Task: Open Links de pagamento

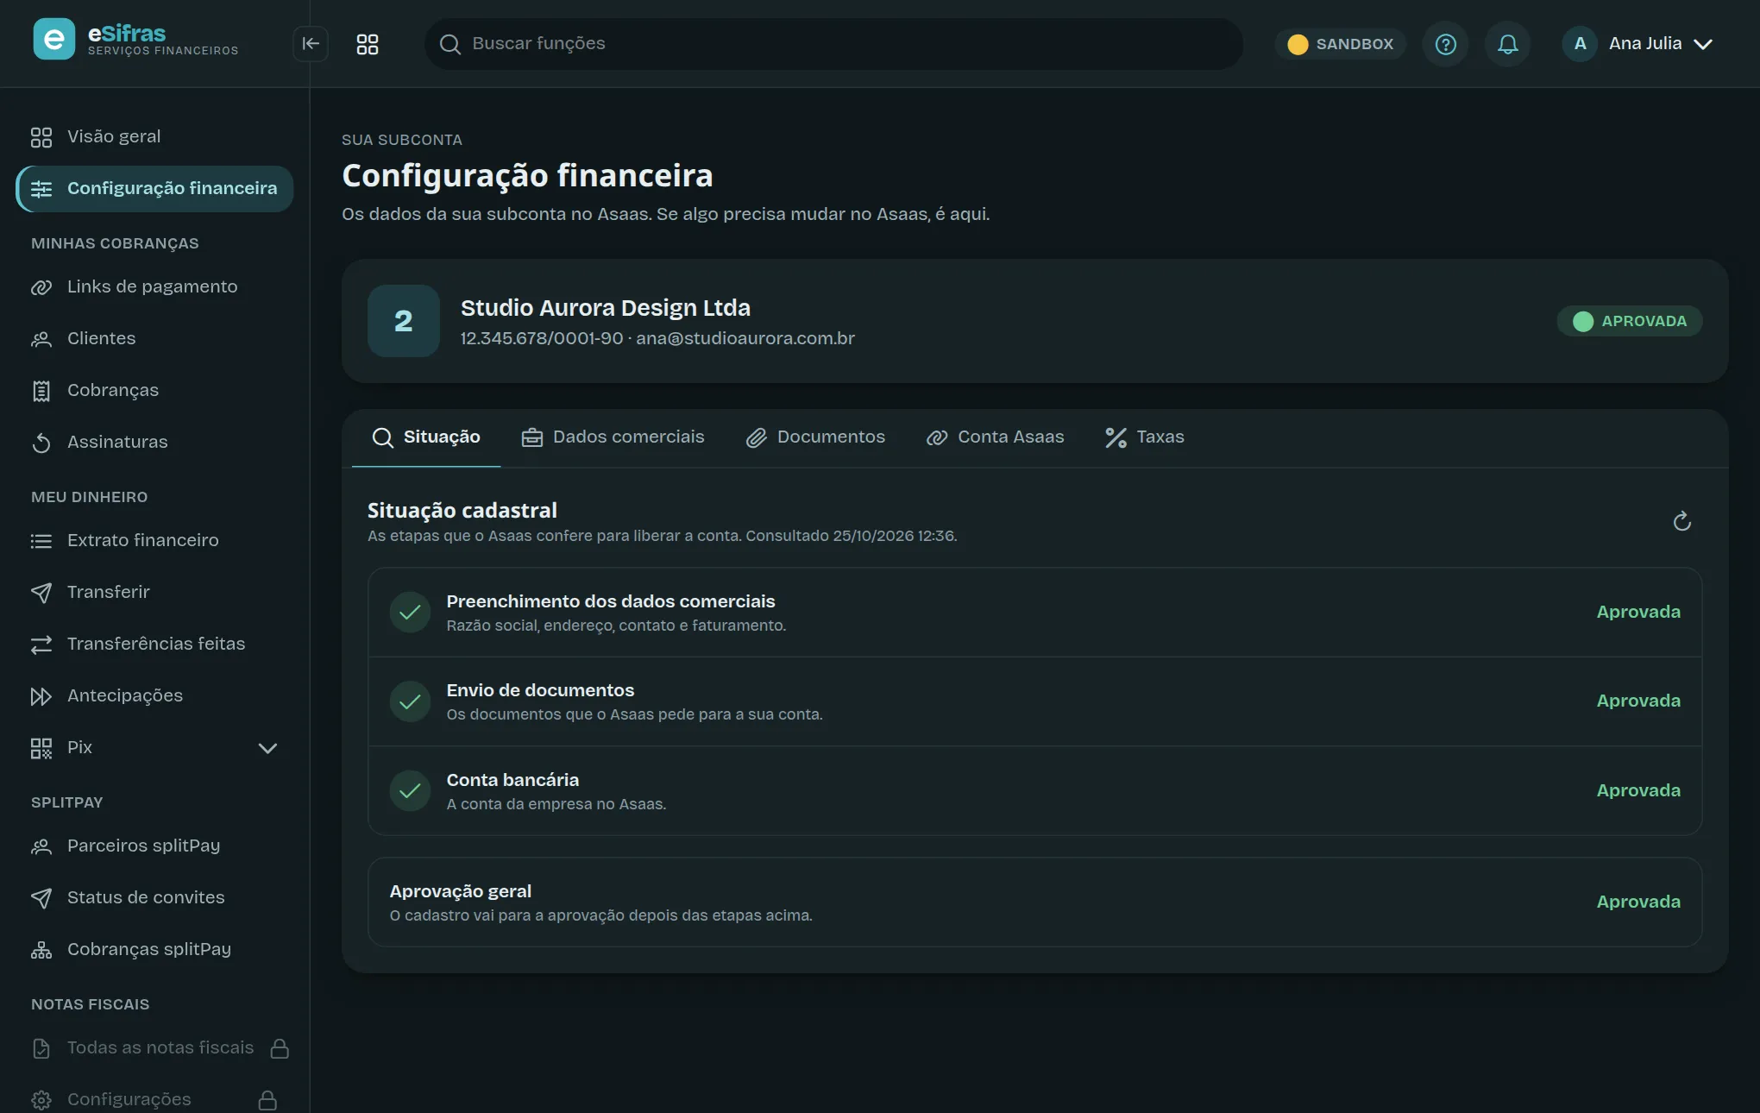Action: pos(154,287)
